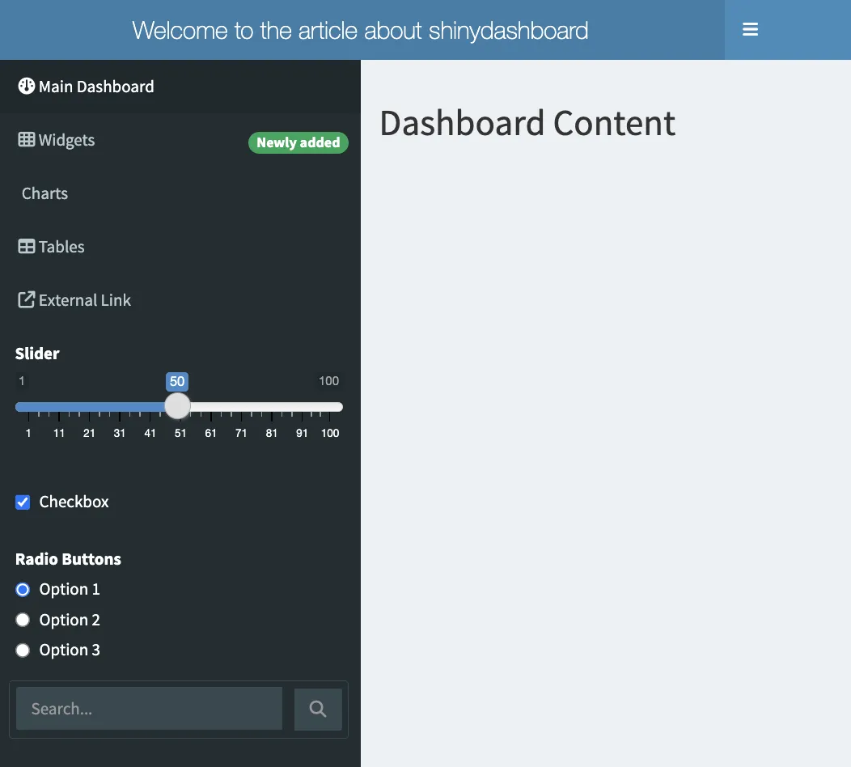The height and width of the screenshot is (767, 851).
Task: Go to the Main Dashboard tab
Action: coord(96,87)
